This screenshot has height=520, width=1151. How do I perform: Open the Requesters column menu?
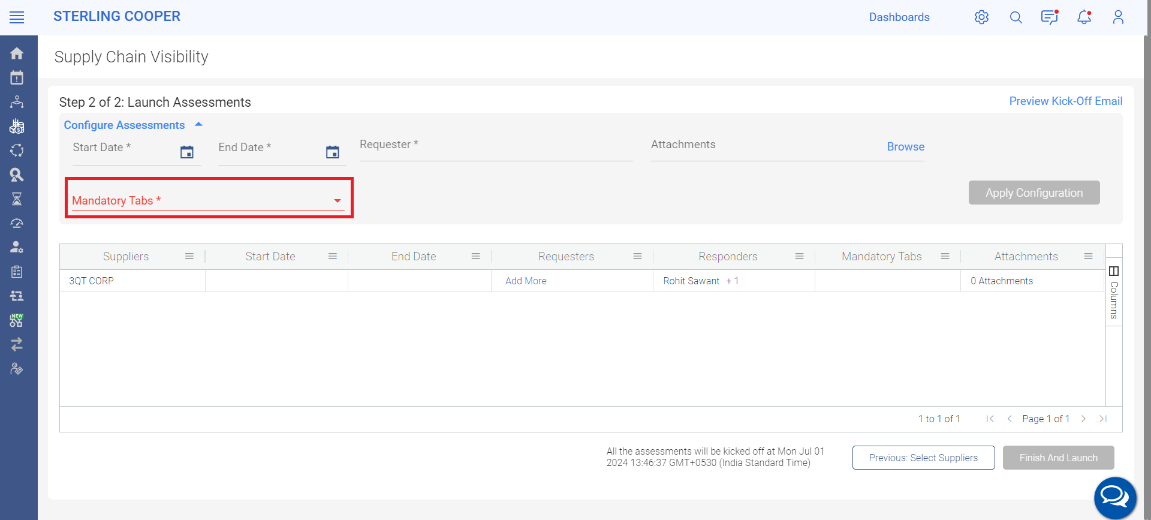tap(638, 256)
